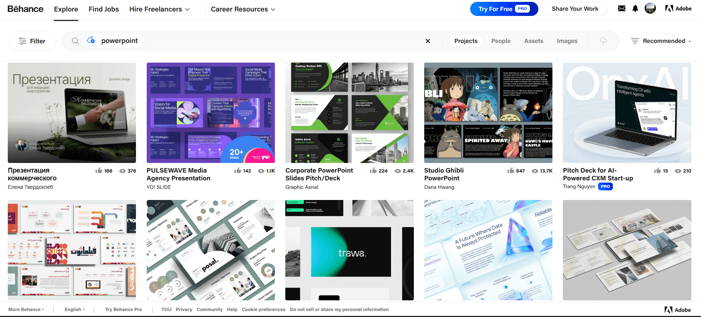Click Try For Free PRO button
Viewport: 701px width, 317px height.
(x=504, y=9)
